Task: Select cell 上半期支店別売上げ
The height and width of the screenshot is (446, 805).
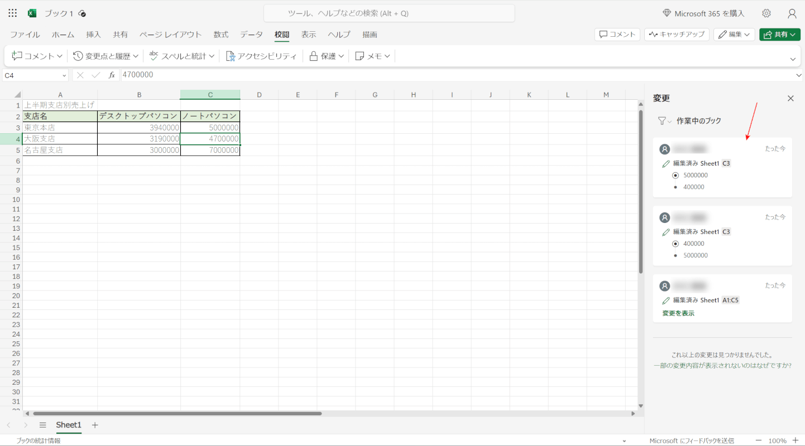Action: click(x=60, y=105)
